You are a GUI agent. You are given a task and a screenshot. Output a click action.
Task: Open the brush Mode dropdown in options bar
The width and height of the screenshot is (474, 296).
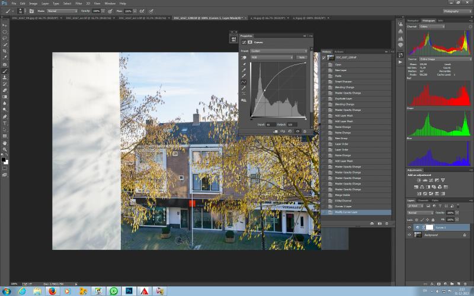click(x=62, y=11)
